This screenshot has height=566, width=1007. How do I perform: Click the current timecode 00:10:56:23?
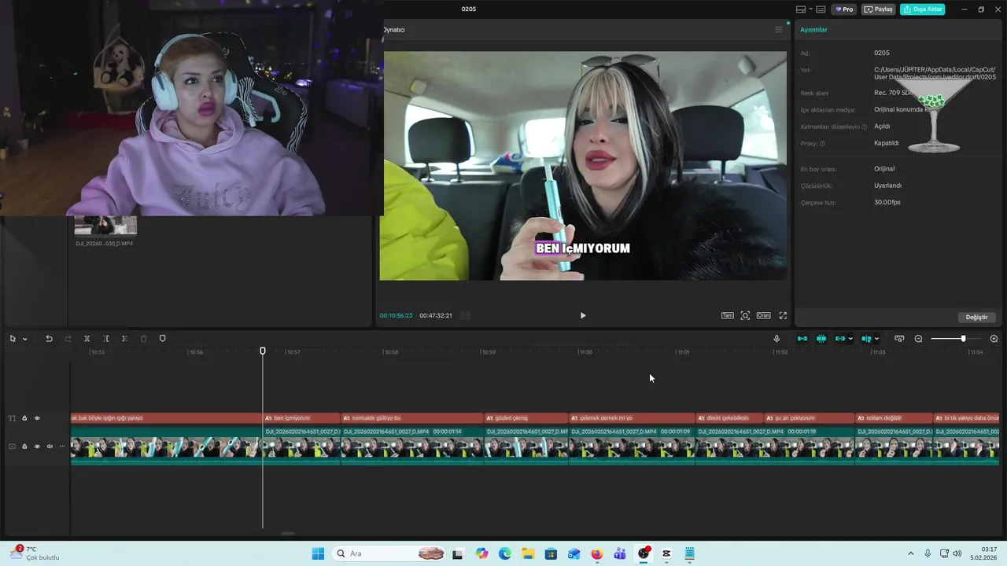pos(396,315)
